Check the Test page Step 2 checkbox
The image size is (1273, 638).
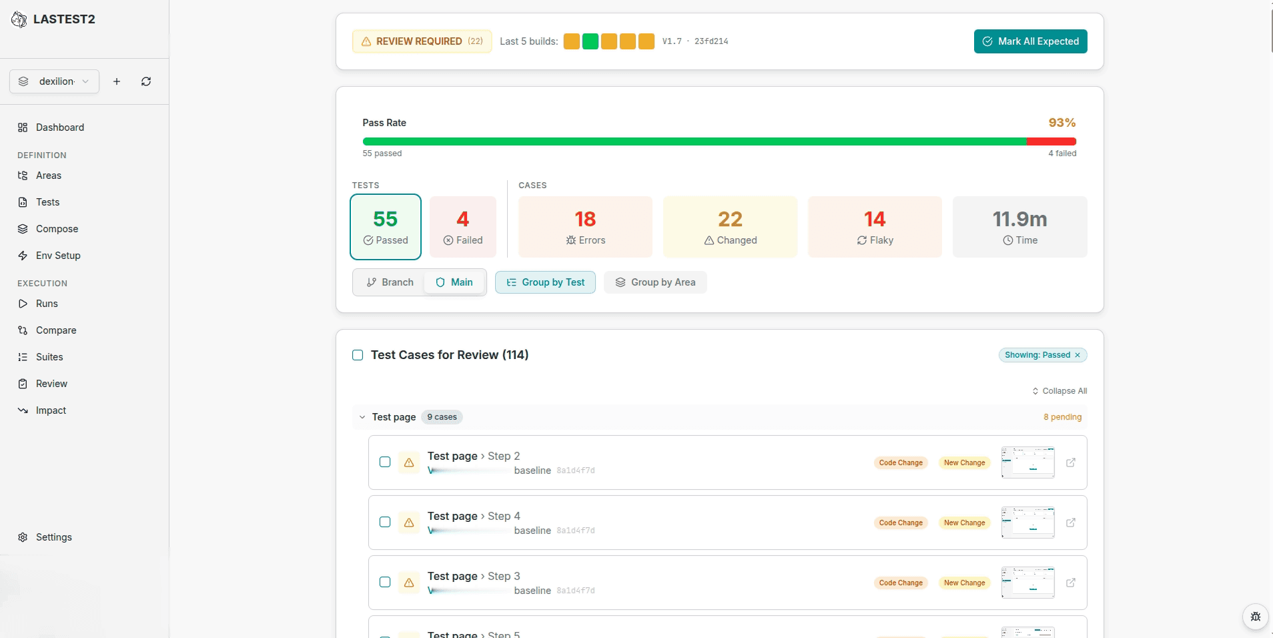coord(385,462)
